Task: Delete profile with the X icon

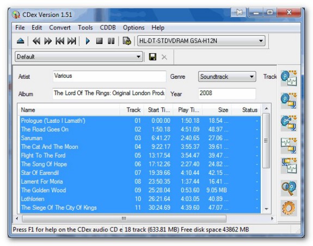Action: [x=164, y=58]
